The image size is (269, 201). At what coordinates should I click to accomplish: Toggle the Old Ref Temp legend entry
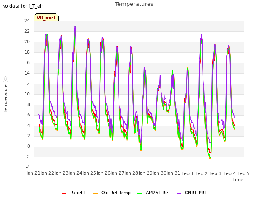tap(111, 193)
